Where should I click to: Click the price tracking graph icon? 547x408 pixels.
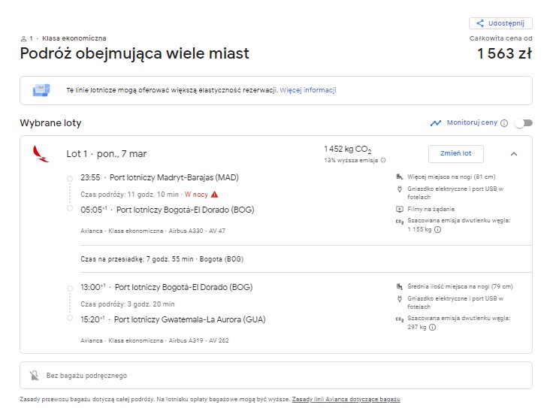pos(436,123)
